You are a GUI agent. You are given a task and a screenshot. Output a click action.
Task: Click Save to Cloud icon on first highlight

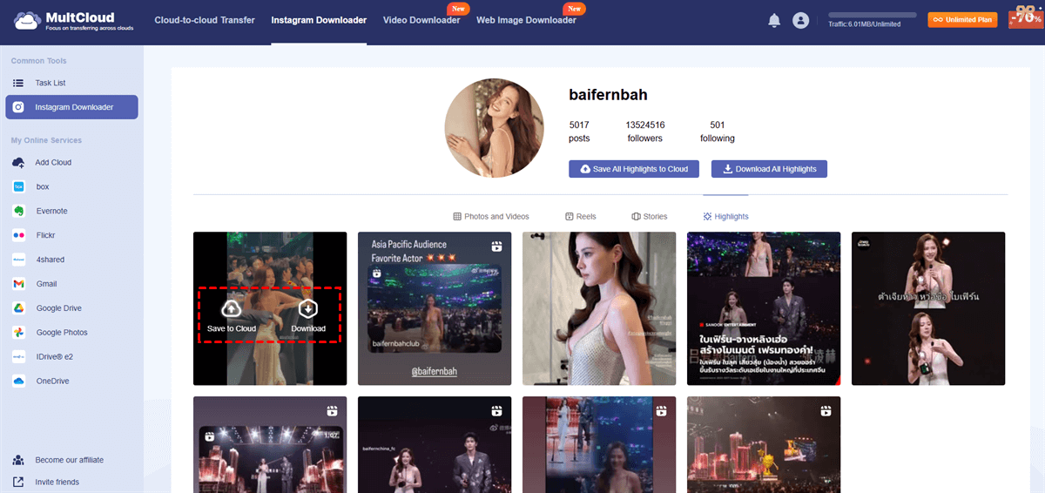coord(232,308)
